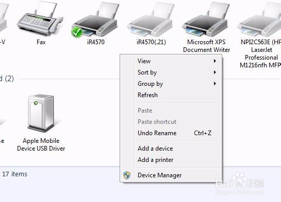Select the Fax device icon
Image resolution: width=281 pixels, height=202 pixels.
(40, 19)
